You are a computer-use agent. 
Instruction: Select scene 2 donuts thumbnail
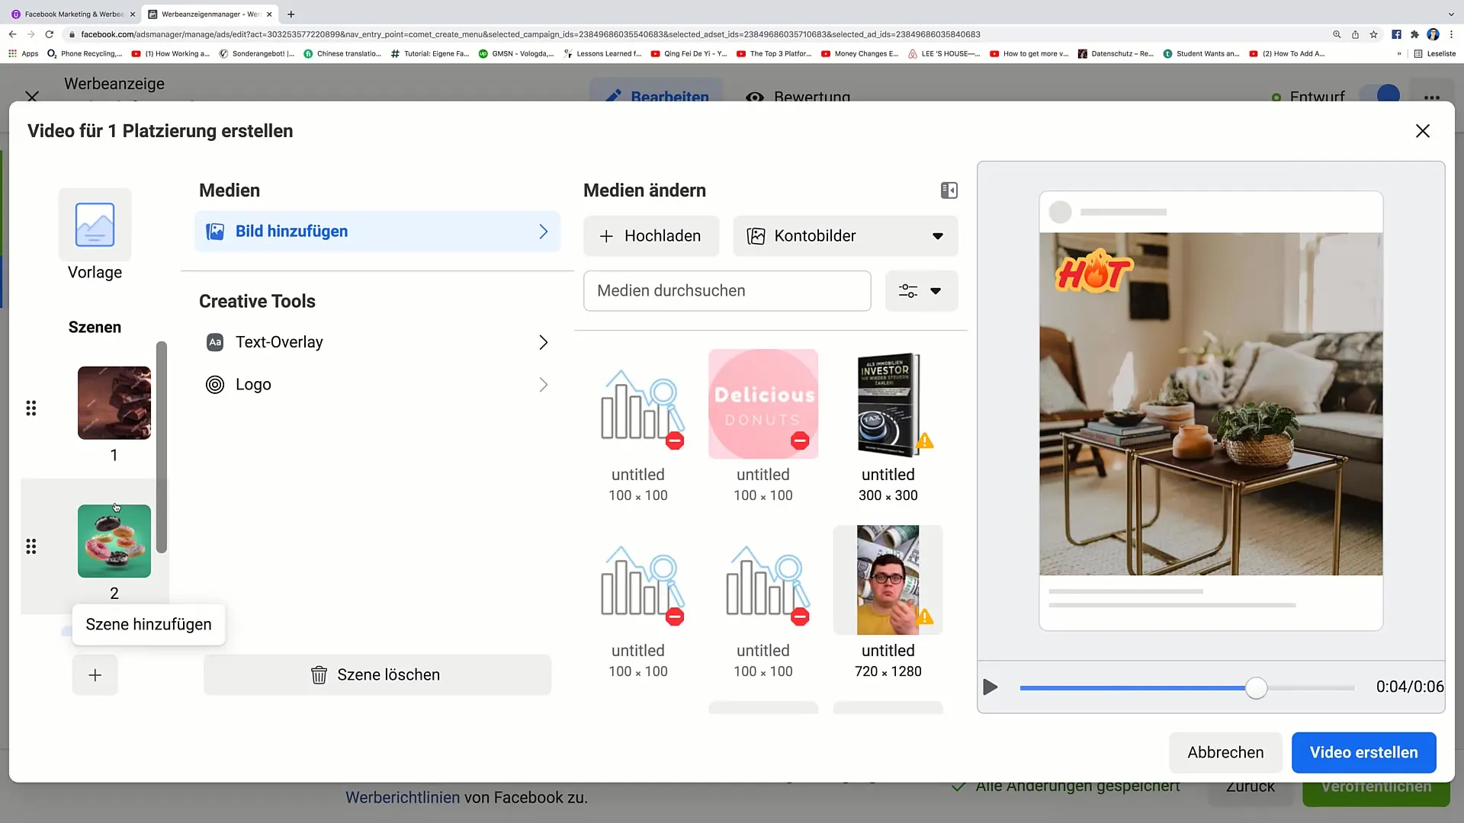(114, 541)
